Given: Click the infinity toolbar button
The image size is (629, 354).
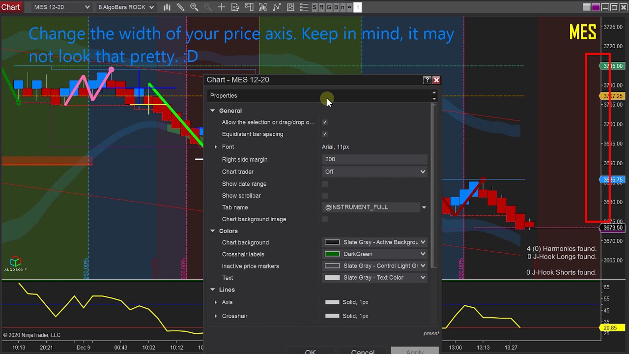Looking at the screenshot, I should pyautogui.click(x=349, y=7).
